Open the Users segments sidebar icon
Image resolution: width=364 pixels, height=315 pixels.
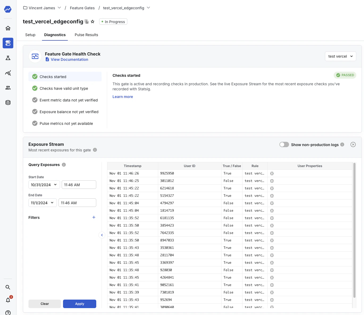pyautogui.click(x=8, y=88)
